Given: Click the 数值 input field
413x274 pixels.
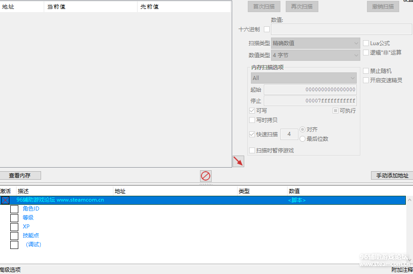Looking at the screenshot, I should (x=341, y=30).
